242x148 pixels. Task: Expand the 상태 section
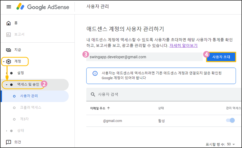click(6, 131)
